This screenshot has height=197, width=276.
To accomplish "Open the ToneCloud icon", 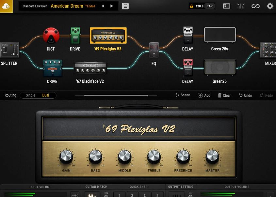I will (x=6, y=6).
